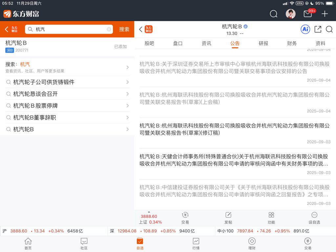Go to 首页 in bottom navigation
Screen dimensions: 336x252
(28, 244)
